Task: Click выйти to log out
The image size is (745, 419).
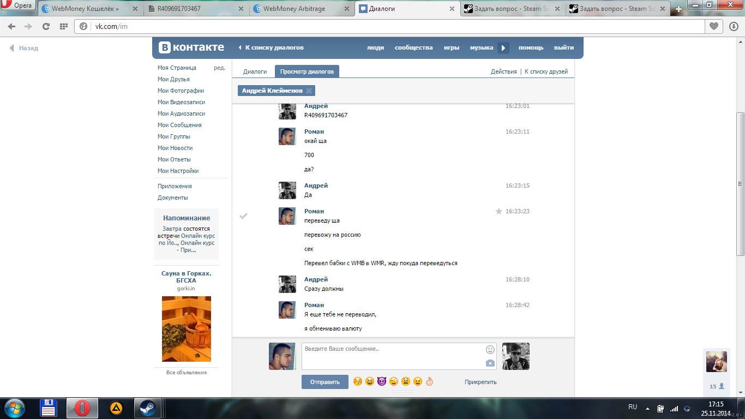Action: pos(564,47)
